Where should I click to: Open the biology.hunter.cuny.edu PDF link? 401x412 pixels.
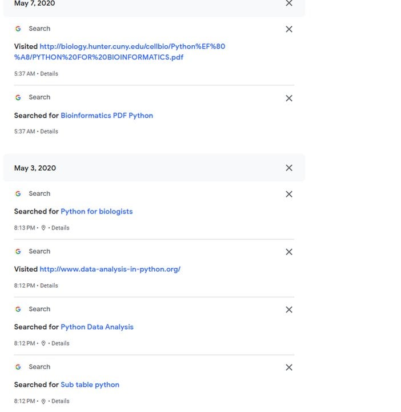pyautogui.click(x=132, y=46)
